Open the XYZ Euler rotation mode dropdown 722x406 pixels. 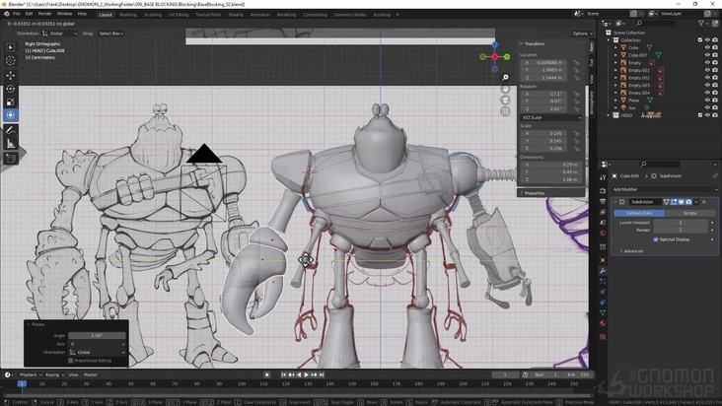pyautogui.click(x=551, y=117)
